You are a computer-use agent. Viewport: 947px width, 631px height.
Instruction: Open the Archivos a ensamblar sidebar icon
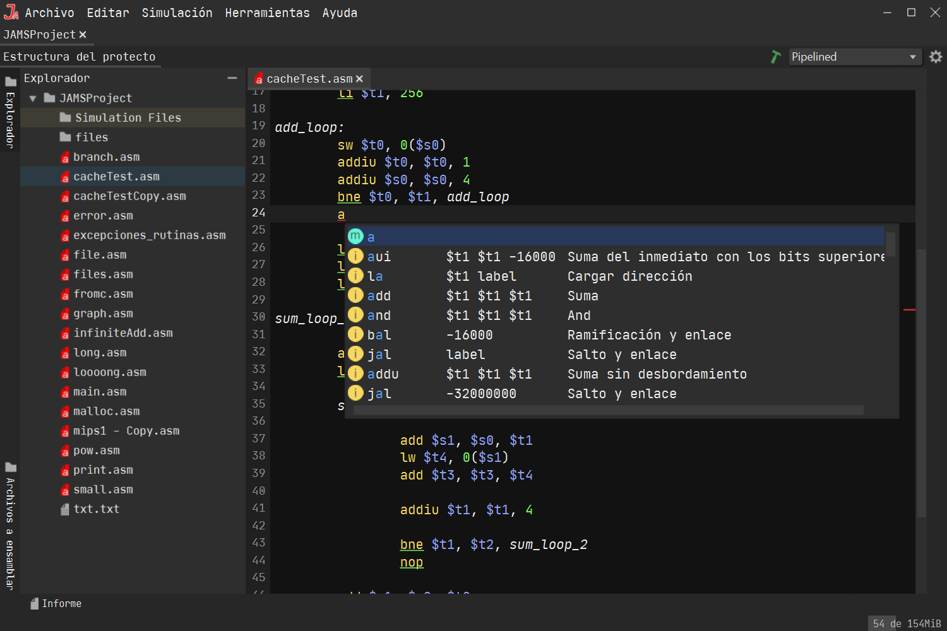click(x=9, y=467)
